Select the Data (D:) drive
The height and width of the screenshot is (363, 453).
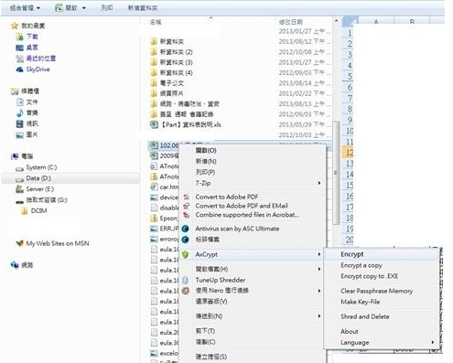point(38,178)
